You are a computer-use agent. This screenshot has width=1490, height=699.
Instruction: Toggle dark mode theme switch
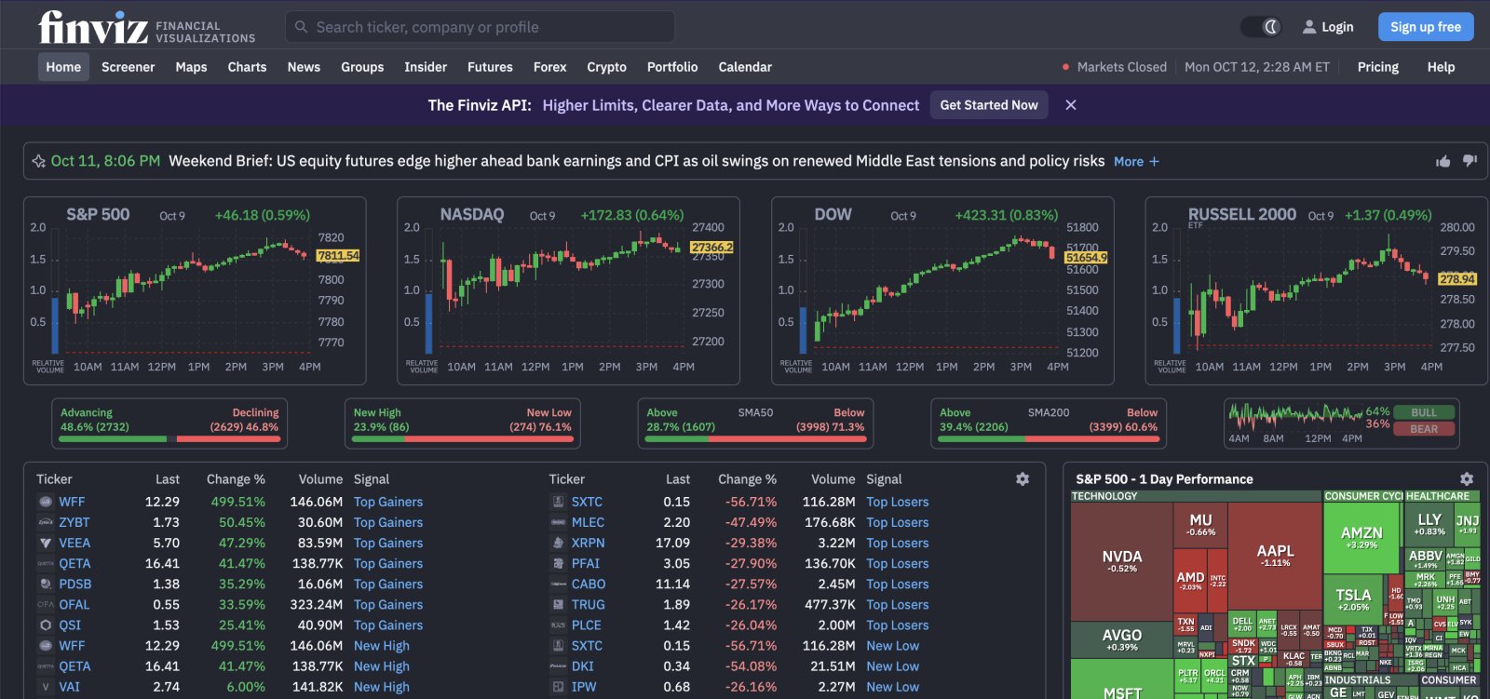pyautogui.click(x=1262, y=27)
